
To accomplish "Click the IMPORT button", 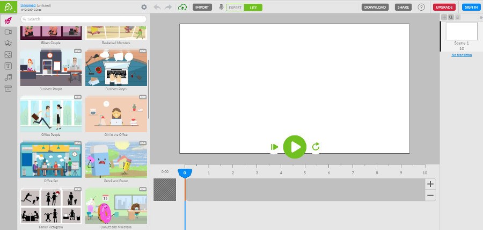I will (202, 8).
